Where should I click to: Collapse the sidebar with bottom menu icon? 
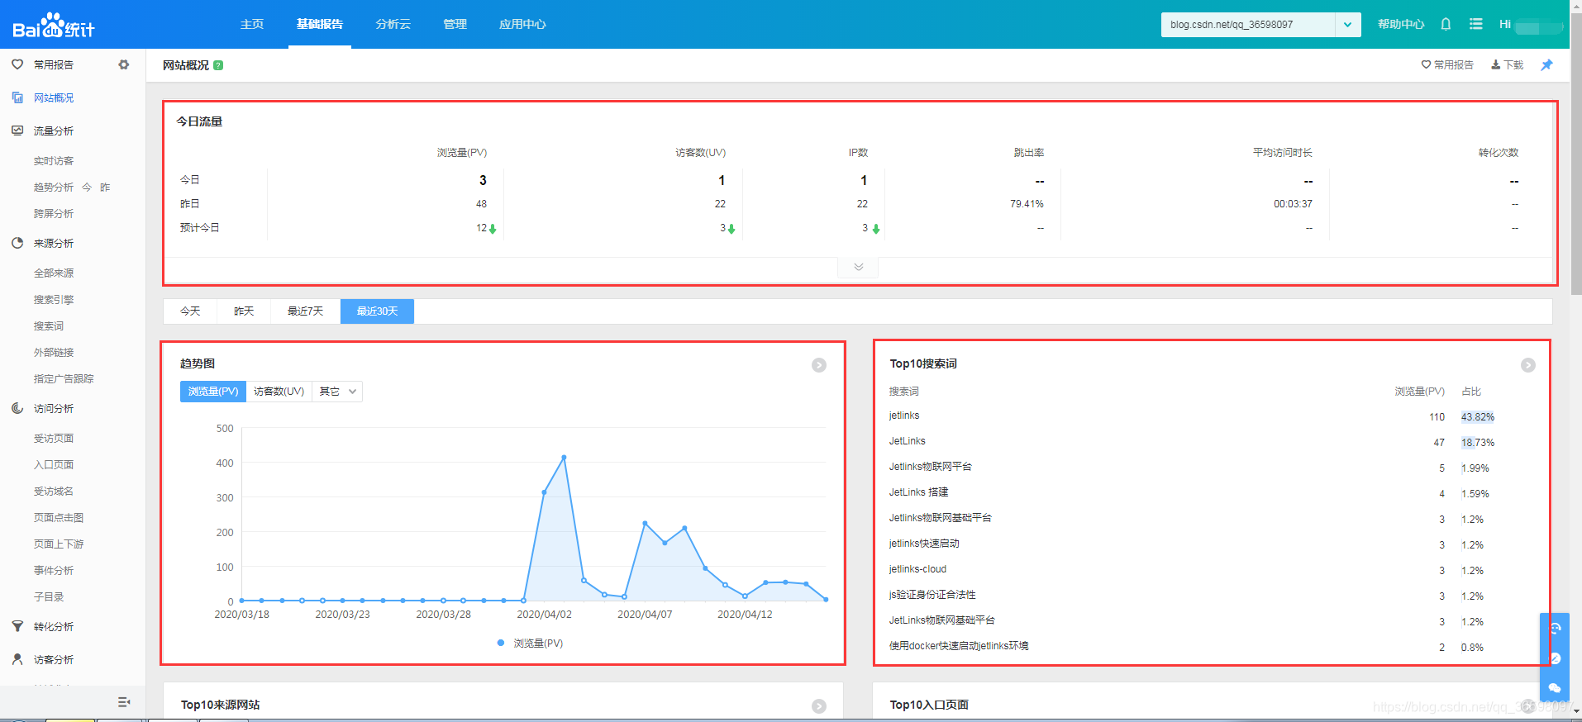click(124, 702)
